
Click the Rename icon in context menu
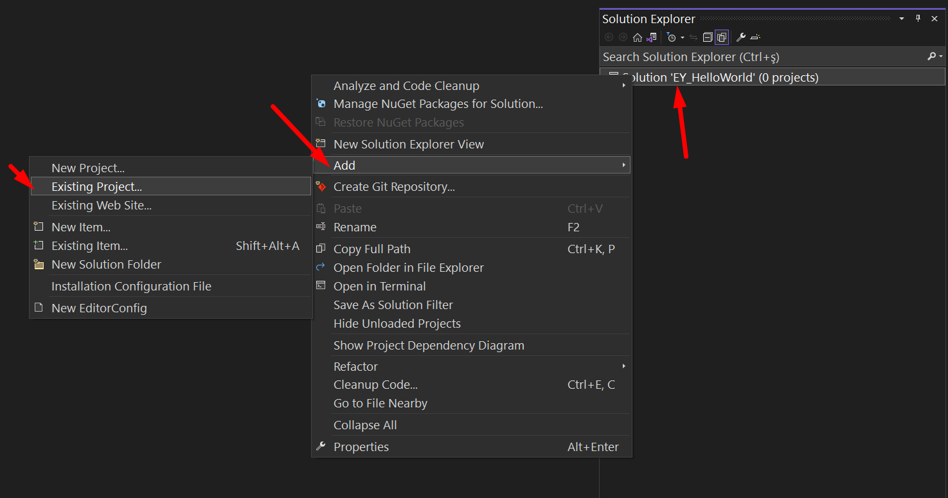(x=321, y=227)
